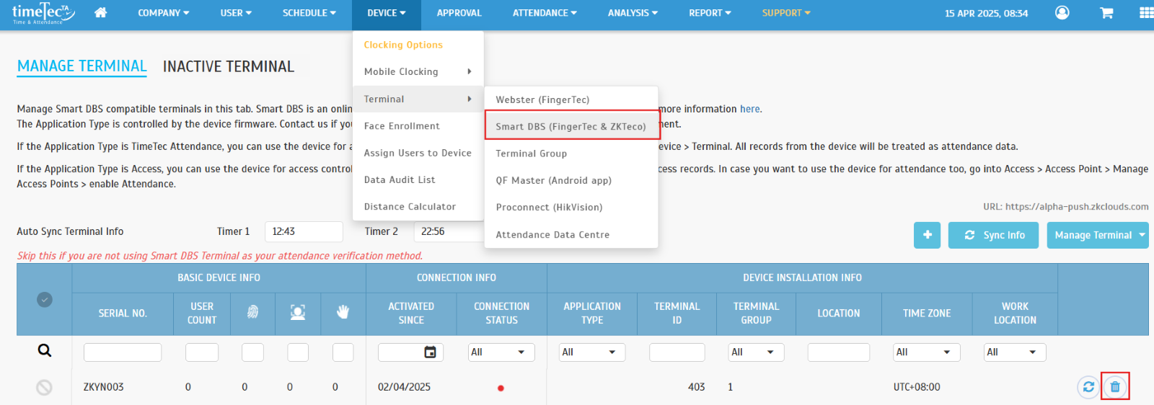Click the Clocking Options menu heading
This screenshot has height=405, width=1154.
(x=403, y=45)
